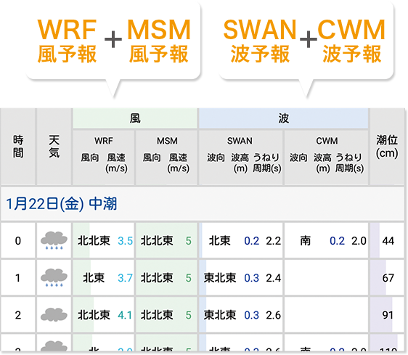Click the 天気 column header
The image size is (408, 355).
point(54,147)
